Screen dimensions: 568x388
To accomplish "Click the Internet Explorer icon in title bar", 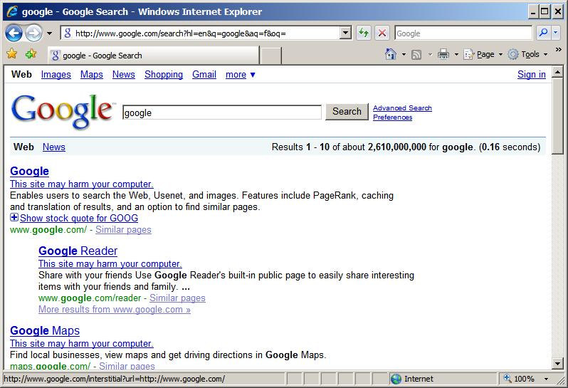I will [12, 11].
